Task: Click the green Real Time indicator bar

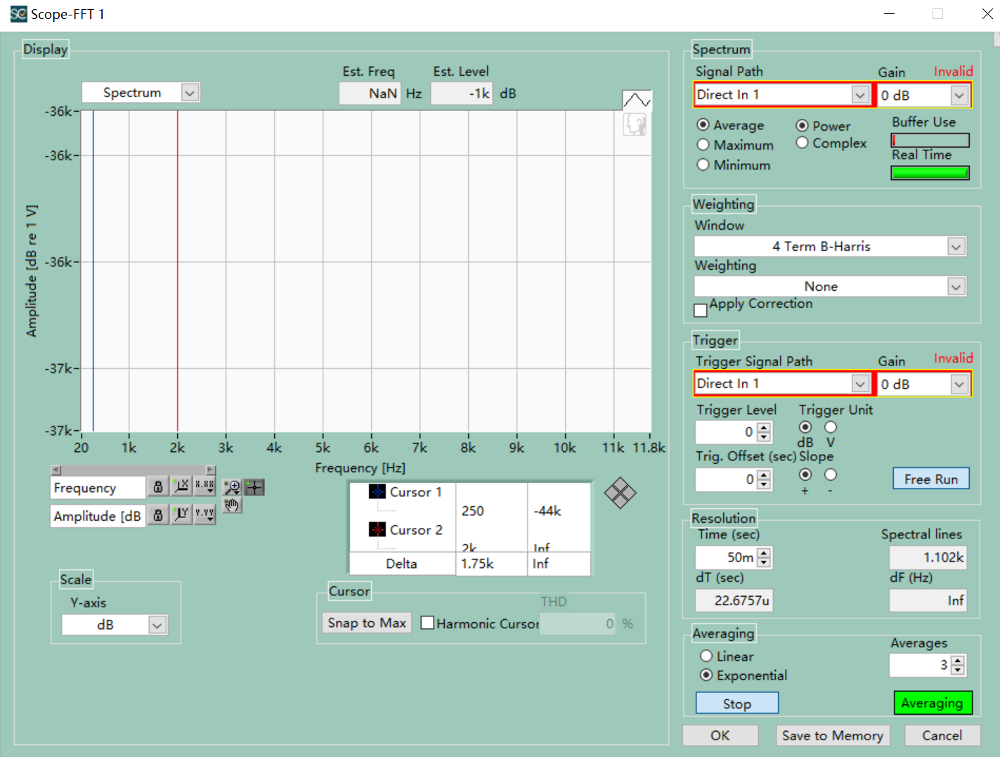Action: click(930, 173)
